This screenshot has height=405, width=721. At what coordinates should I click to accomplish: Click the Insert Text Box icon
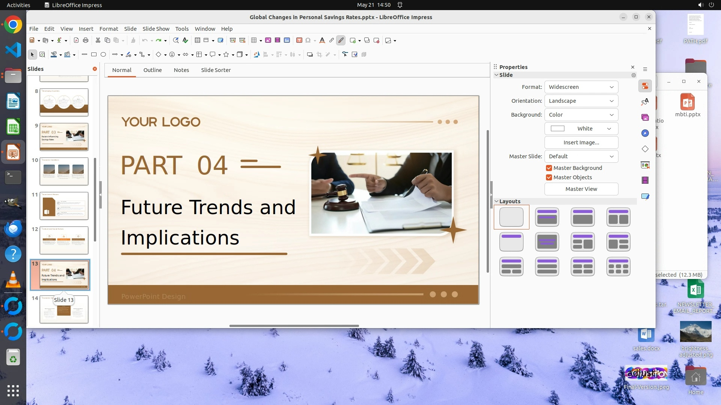tap(299, 40)
